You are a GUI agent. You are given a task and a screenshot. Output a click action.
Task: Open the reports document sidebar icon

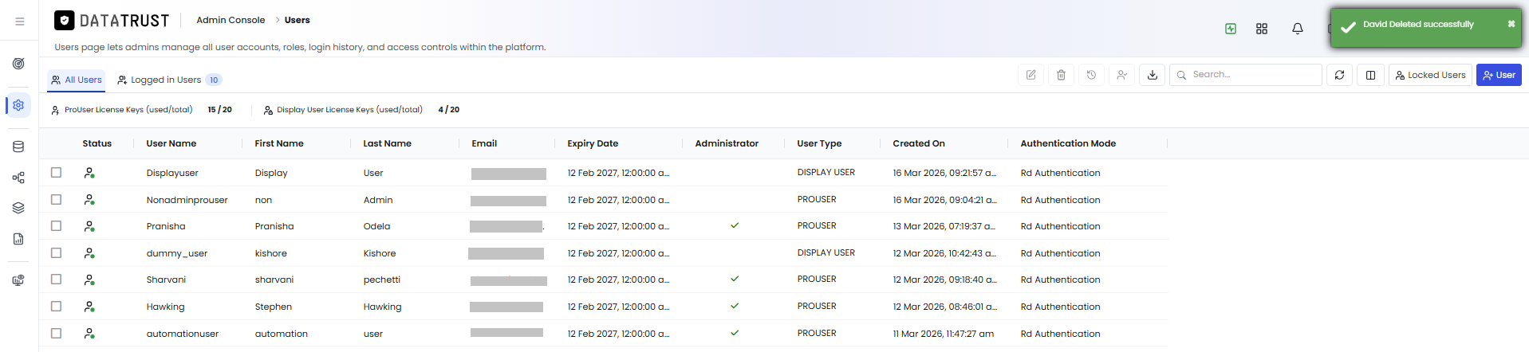click(x=18, y=239)
